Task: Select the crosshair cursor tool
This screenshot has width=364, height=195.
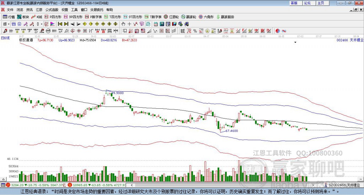Action: pos(129,24)
